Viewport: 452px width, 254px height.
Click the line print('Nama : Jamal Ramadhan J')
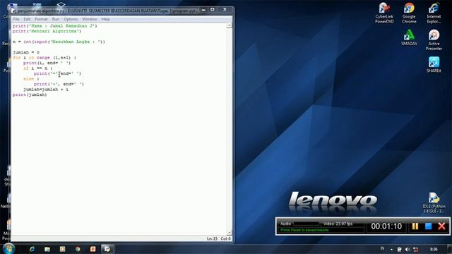click(55, 26)
